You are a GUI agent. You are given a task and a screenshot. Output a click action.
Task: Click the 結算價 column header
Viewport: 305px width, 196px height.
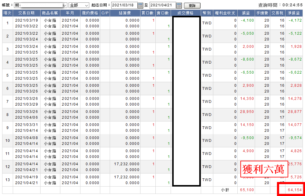tap(125, 13)
